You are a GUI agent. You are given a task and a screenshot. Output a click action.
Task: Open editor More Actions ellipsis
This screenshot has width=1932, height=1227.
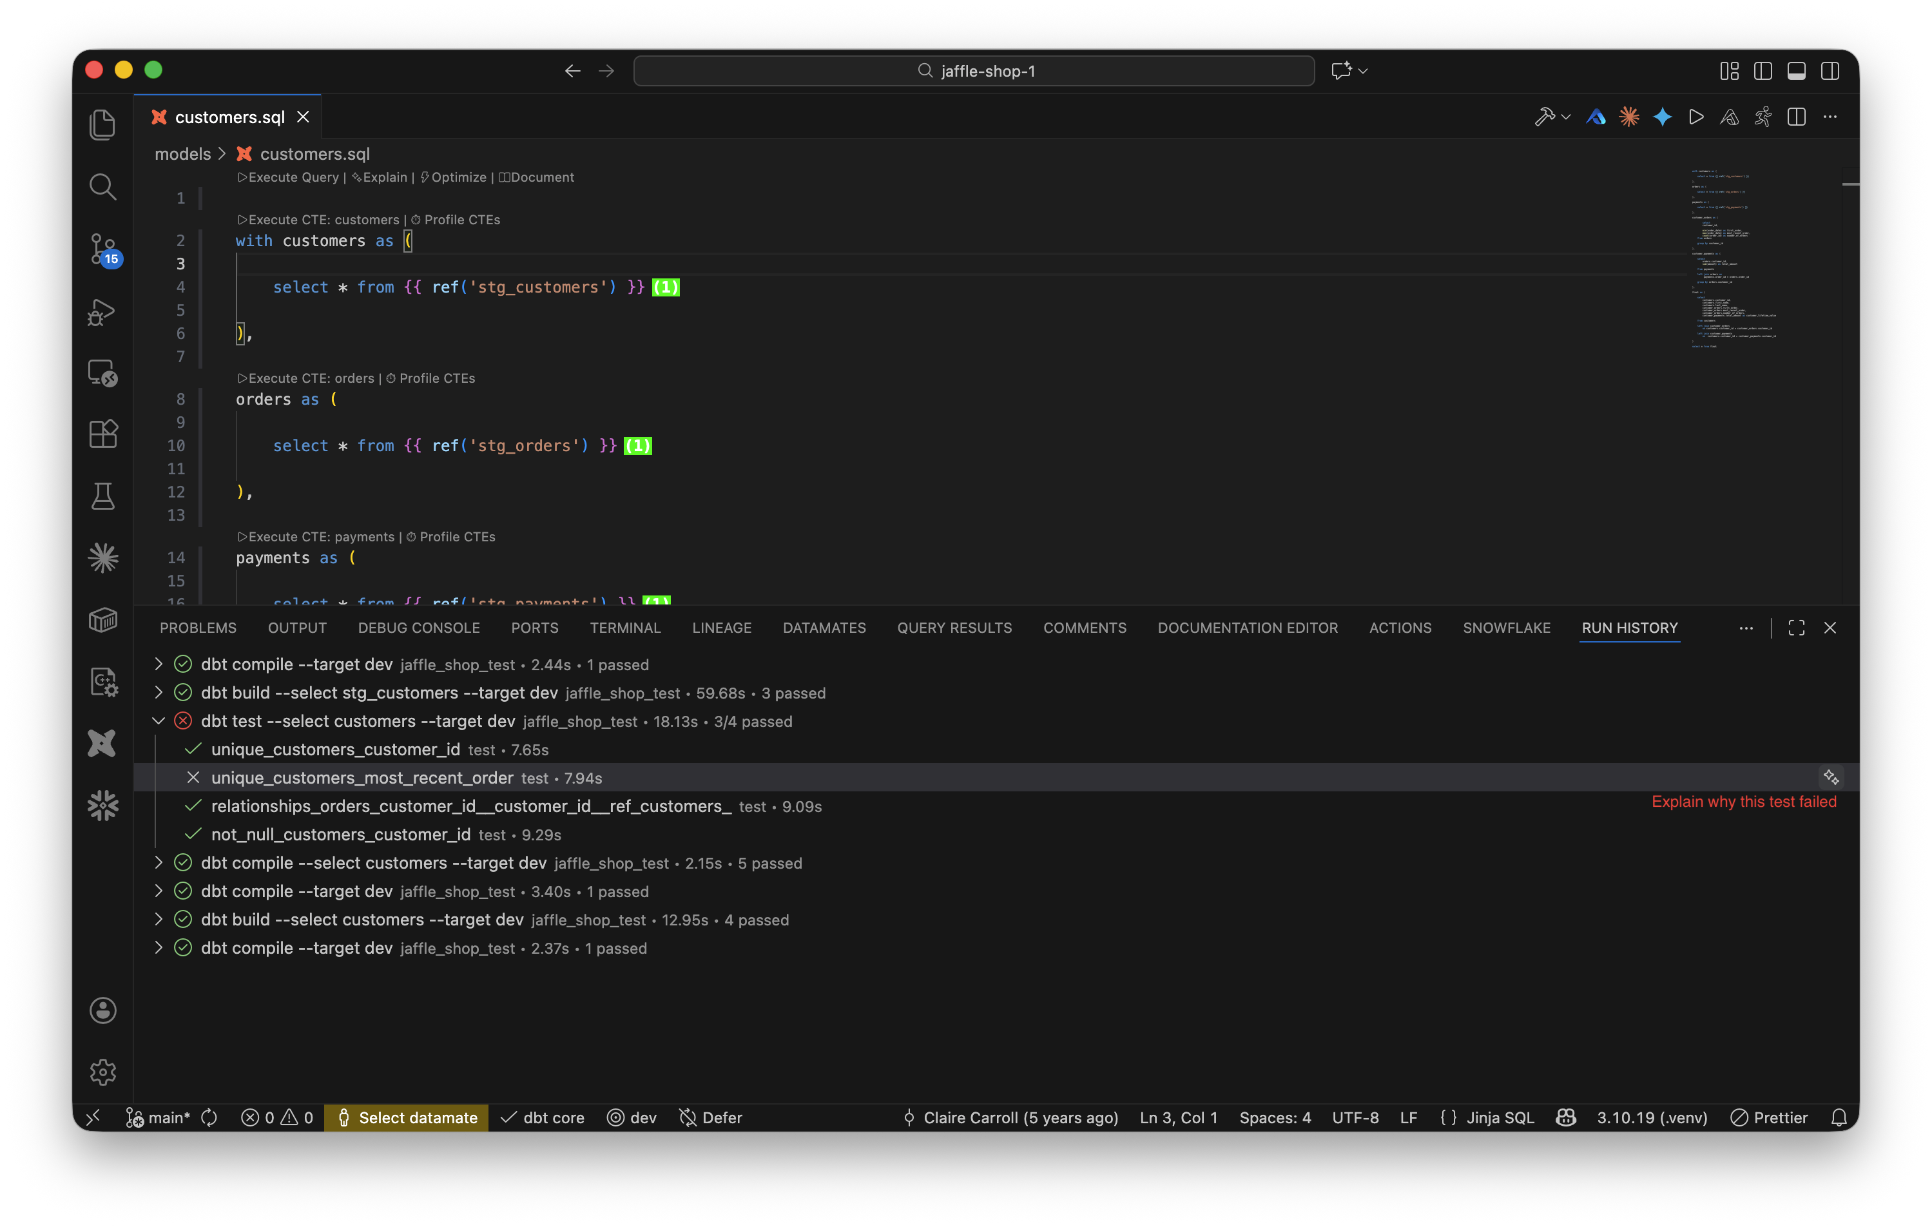pos(1830,117)
